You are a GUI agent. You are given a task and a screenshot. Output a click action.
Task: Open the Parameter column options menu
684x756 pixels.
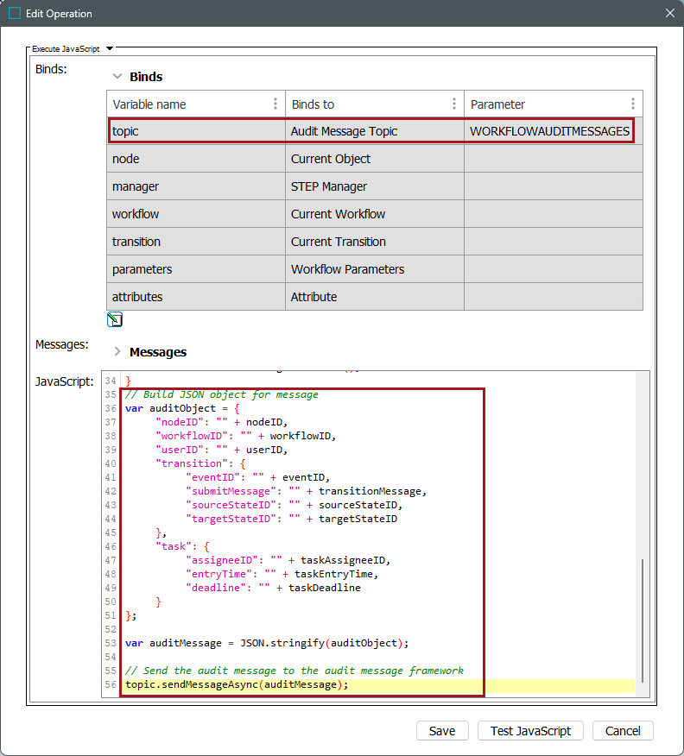click(x=633, y=104)
